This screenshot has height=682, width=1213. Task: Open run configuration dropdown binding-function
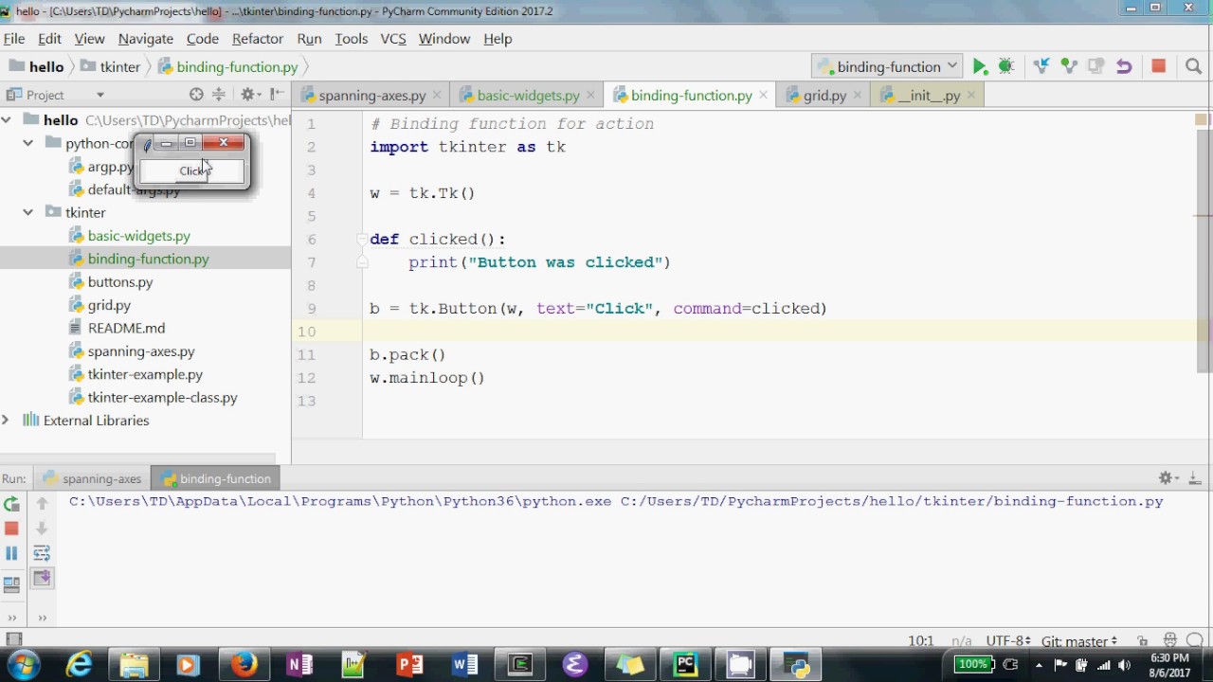(x=888, y=66)
